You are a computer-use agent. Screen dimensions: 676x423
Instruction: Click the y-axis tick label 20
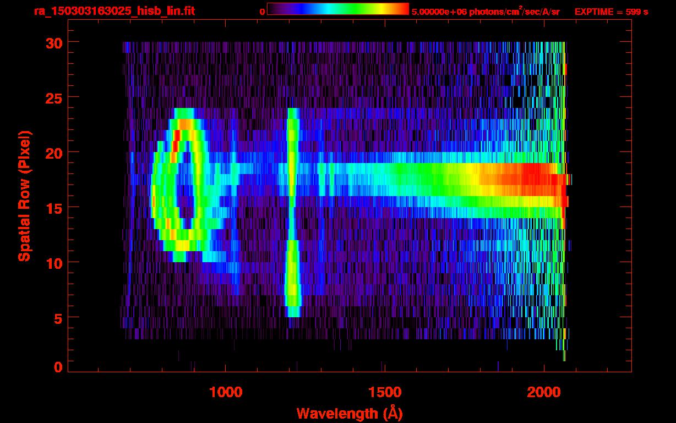(x=54, y=153)
